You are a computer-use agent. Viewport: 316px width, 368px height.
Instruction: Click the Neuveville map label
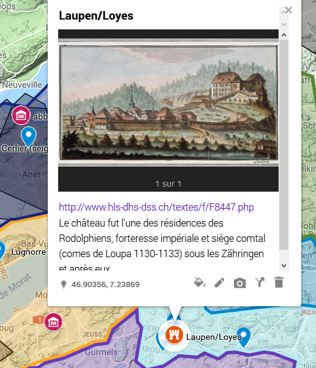22,84
